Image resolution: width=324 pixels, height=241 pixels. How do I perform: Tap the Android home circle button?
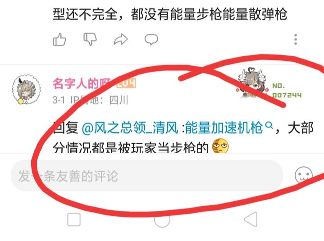click(162, 220)
